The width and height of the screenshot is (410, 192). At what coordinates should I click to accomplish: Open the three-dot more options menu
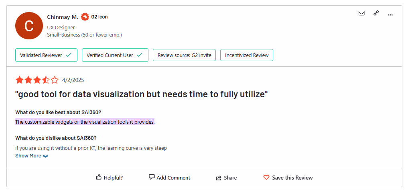coord(390,14)
